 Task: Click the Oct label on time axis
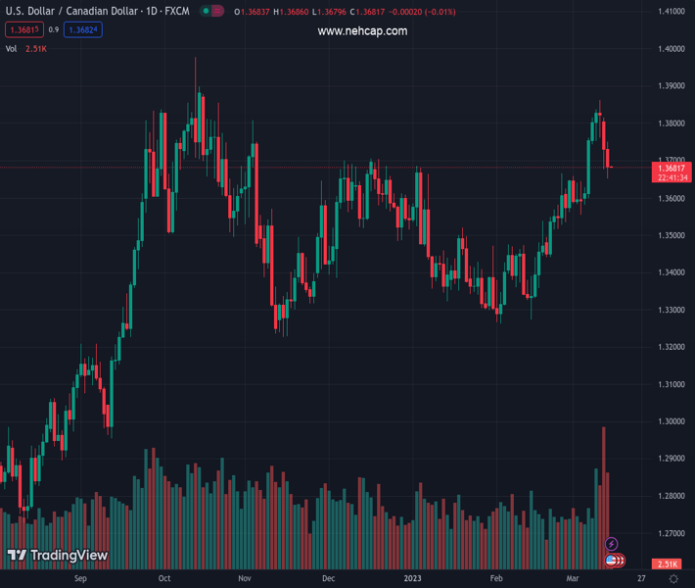click(x=164, y=579)
